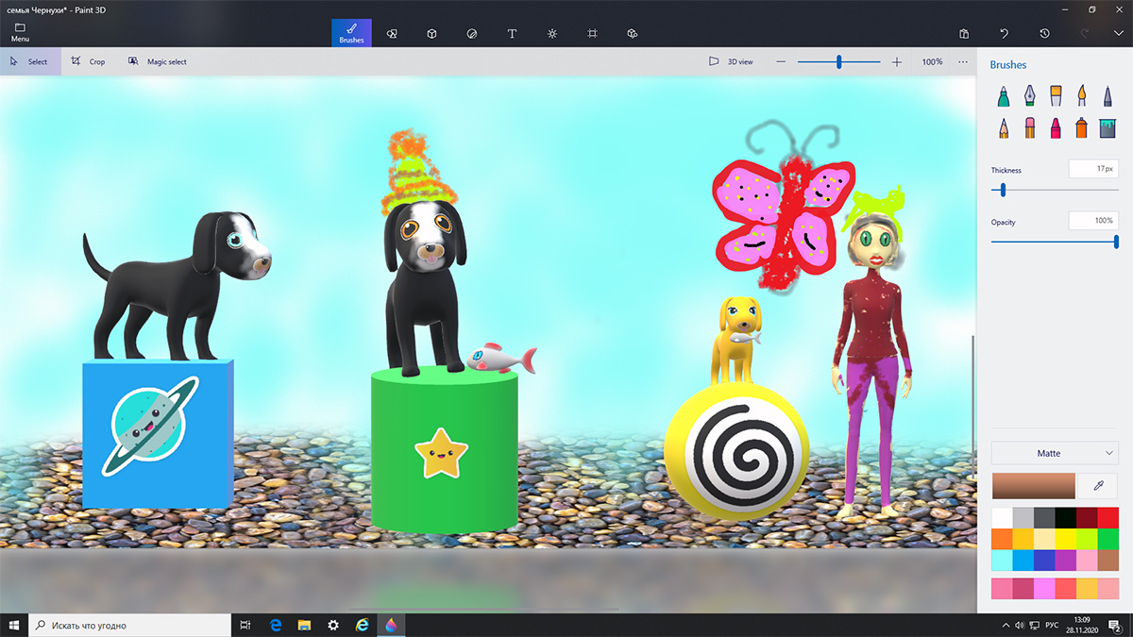
Task: Click the Paste icon in the title bar
Action: [964, 34]
